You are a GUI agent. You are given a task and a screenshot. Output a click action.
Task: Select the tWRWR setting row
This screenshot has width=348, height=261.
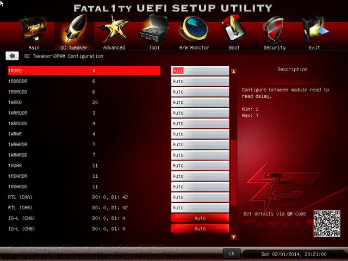84,134
